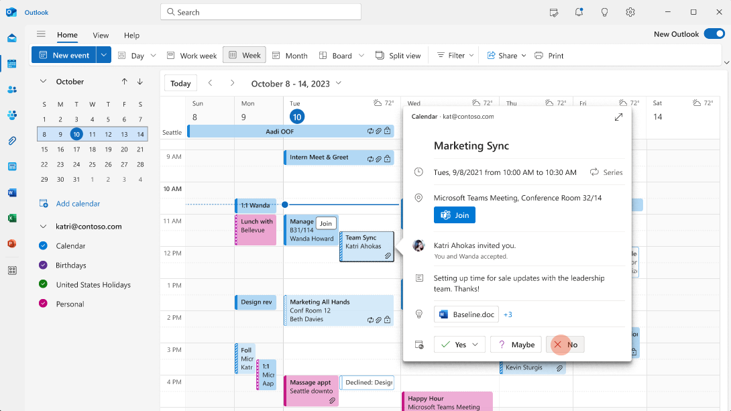The width and height of the screenshot is (731, 411).
Task: Click the Search input field
Action: pos(261,12)
